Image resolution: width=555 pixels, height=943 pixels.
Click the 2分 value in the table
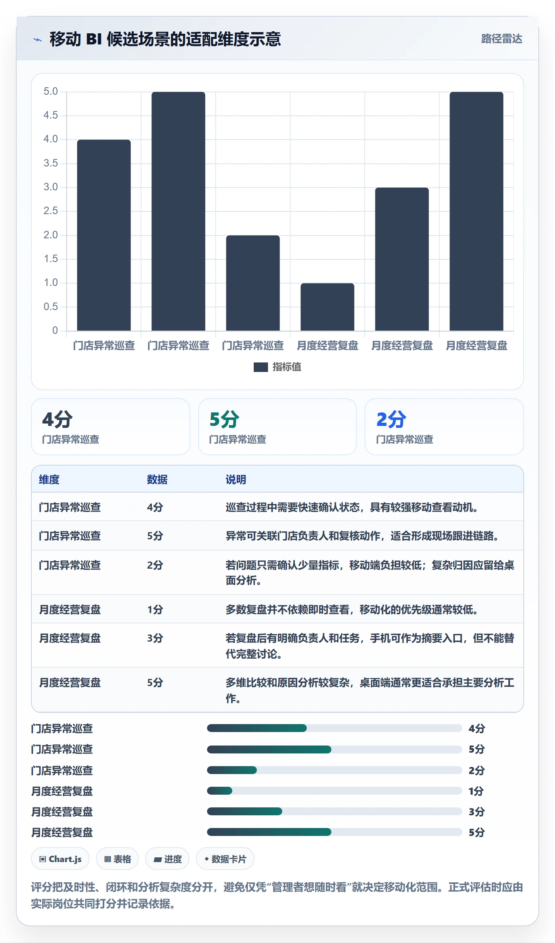[155, 565]
